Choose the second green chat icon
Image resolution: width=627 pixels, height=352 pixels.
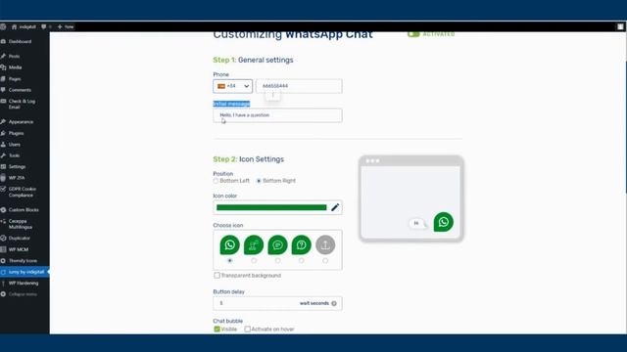(254, 244)
